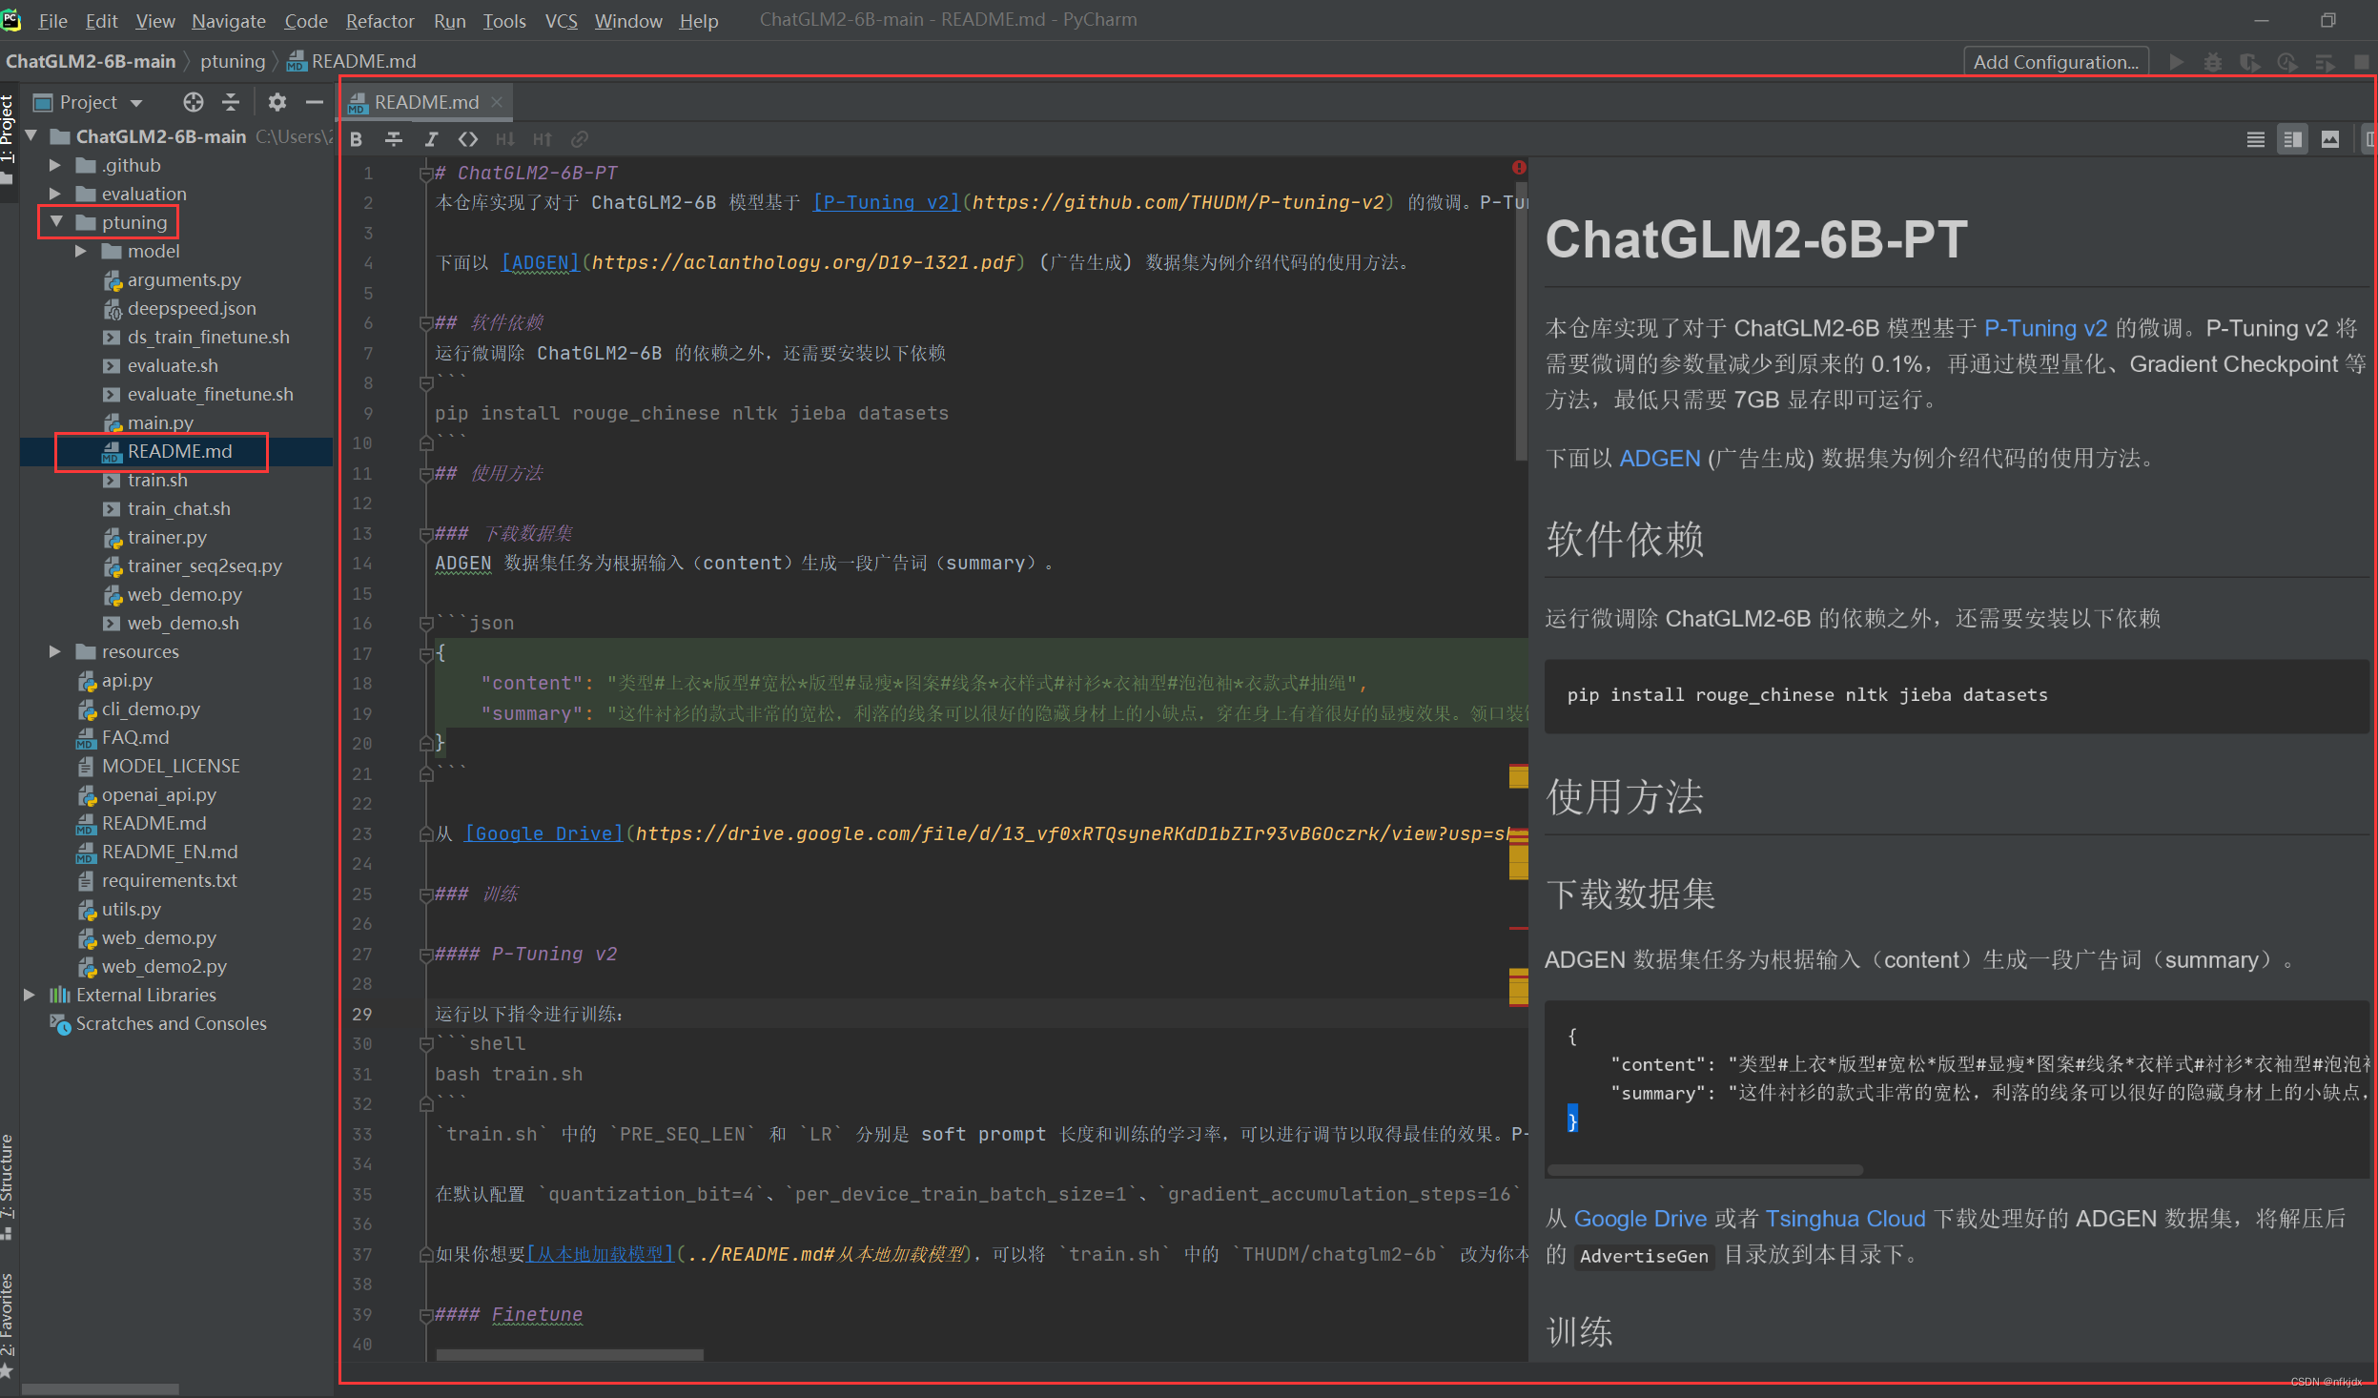Select Scratches and Consoles node
The image size is (2378, 1398).
click(171, 1023)
